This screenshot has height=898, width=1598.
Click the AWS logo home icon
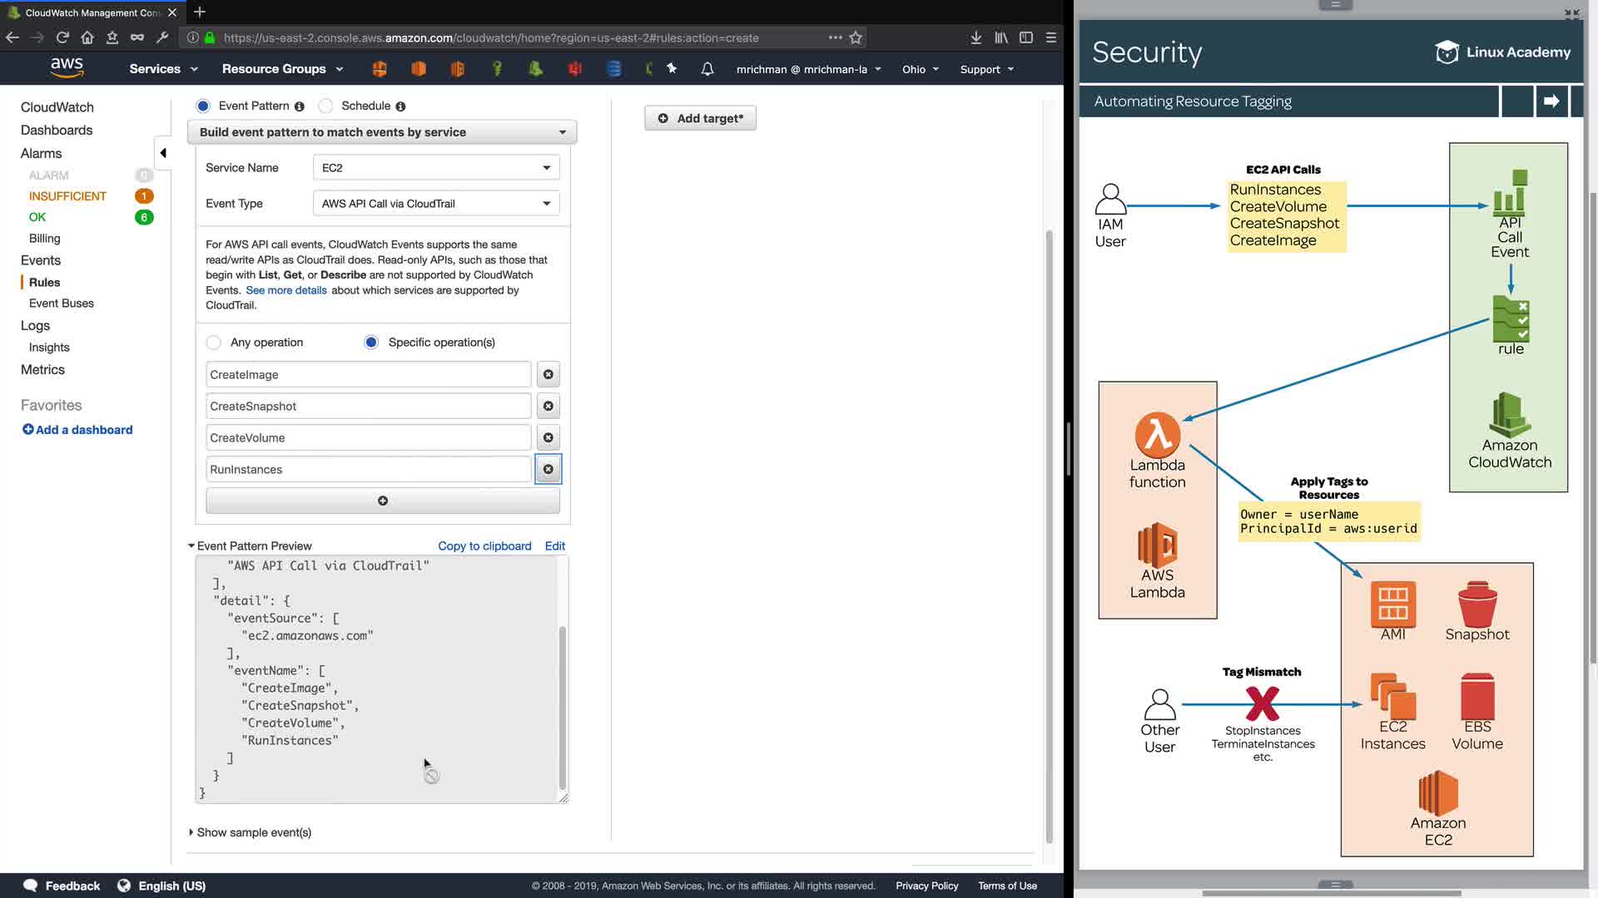click(67, 68)
